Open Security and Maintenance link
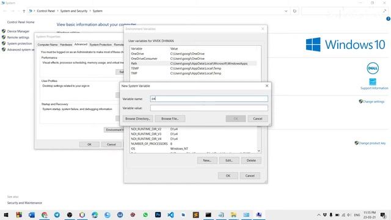 [x=24, y=203]
